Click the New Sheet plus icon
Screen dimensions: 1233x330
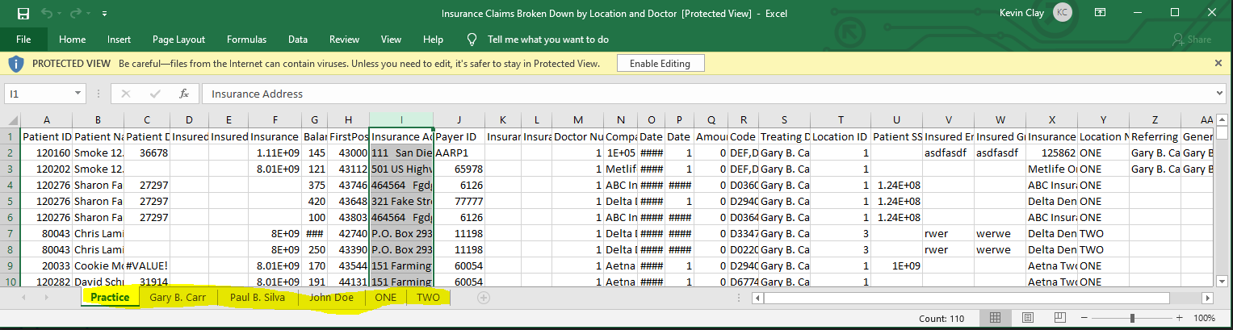(483, 298)
